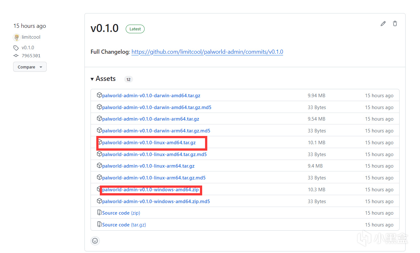Download palworld-admin-v0.1.0-windows-amd64.zip.md5
420x253 pixels.
click(x=156, y=202)
